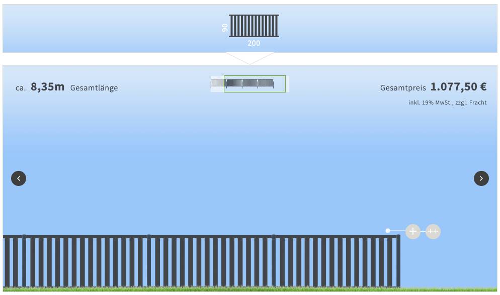Add multiple elements with the double plus button
Viewport: 500px width, 295px height.
click(433, 231)
